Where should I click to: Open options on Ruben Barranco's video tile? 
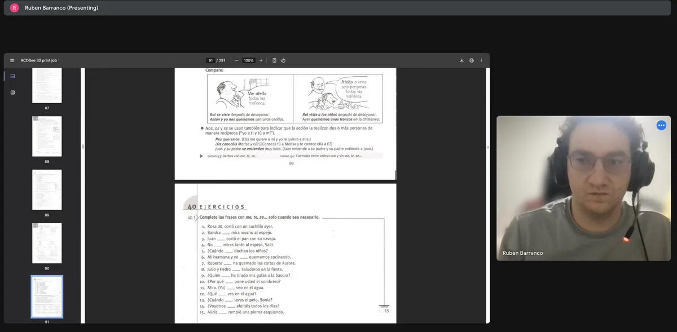point(661,125)
